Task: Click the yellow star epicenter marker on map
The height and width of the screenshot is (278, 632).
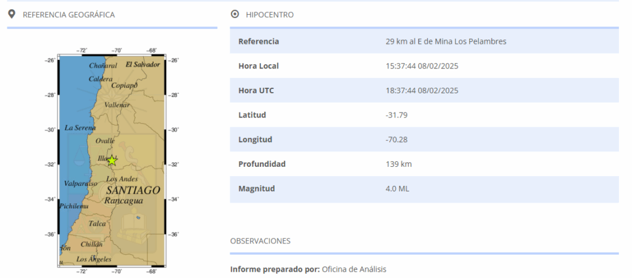Action: coord(112,161)
